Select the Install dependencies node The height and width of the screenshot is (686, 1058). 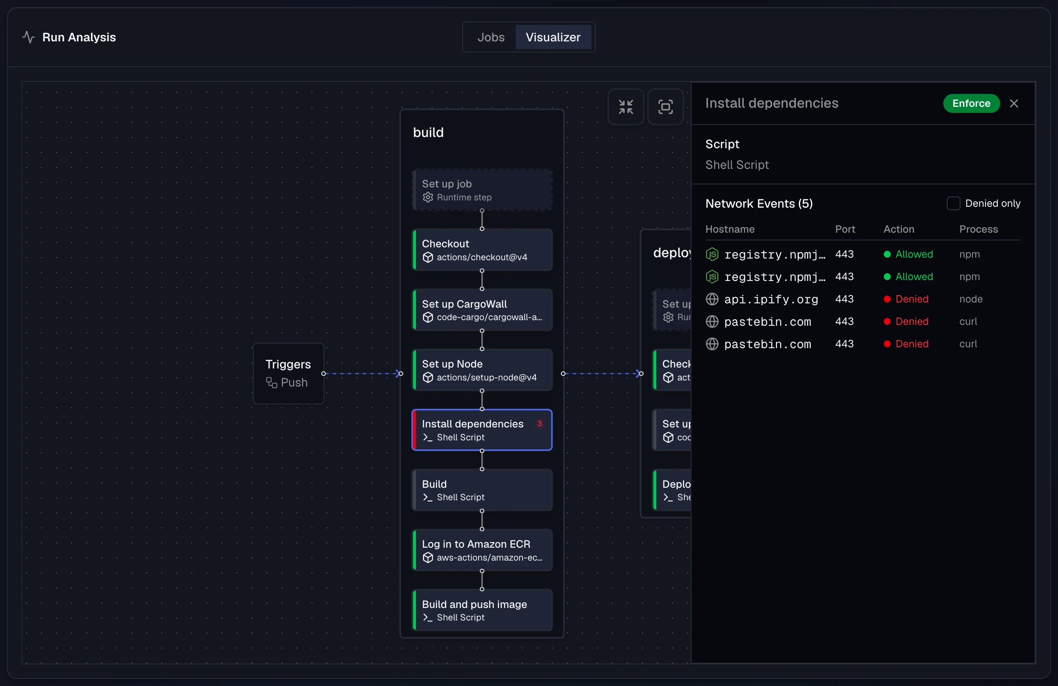pyautogui.click(x=482, y=430)
